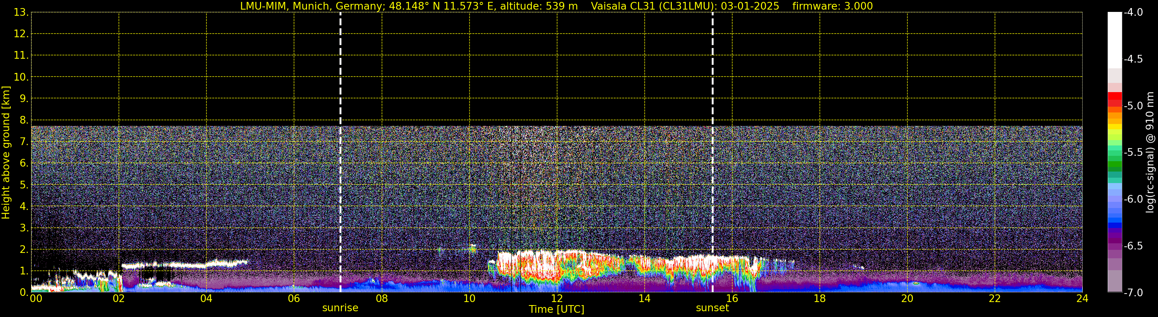
Task: Click the "Time [UTC]" axis title
Action: coord(557,309)
